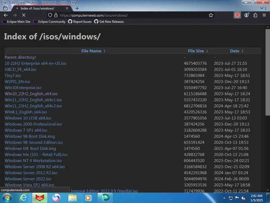
Task: Open the Tools menu
Action: pos(63,3)
